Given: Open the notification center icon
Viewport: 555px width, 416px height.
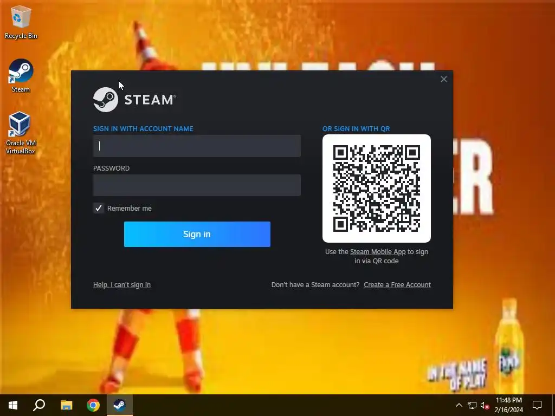Looking at the screenshot, I should pos(537,405).
